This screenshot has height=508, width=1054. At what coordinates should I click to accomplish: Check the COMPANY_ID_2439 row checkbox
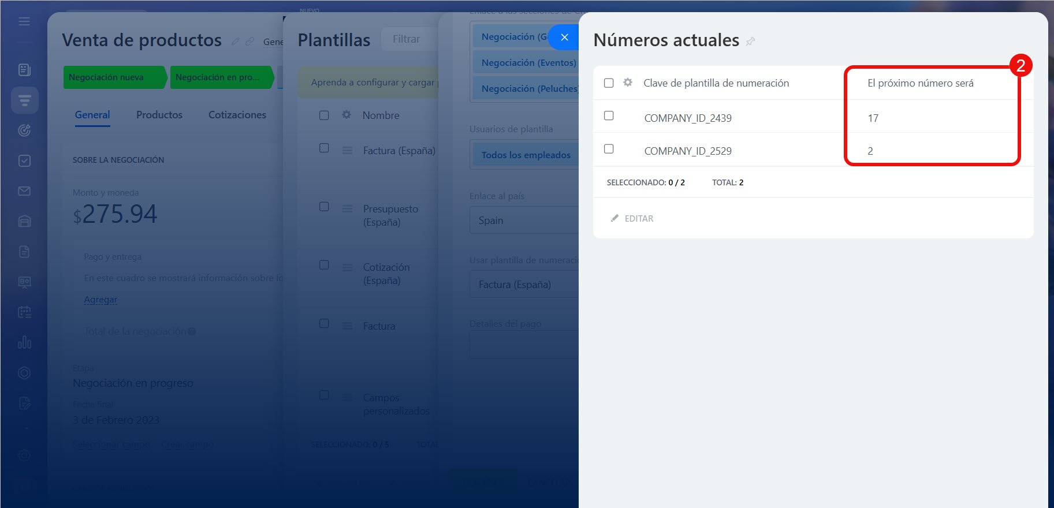pos(609,116)
